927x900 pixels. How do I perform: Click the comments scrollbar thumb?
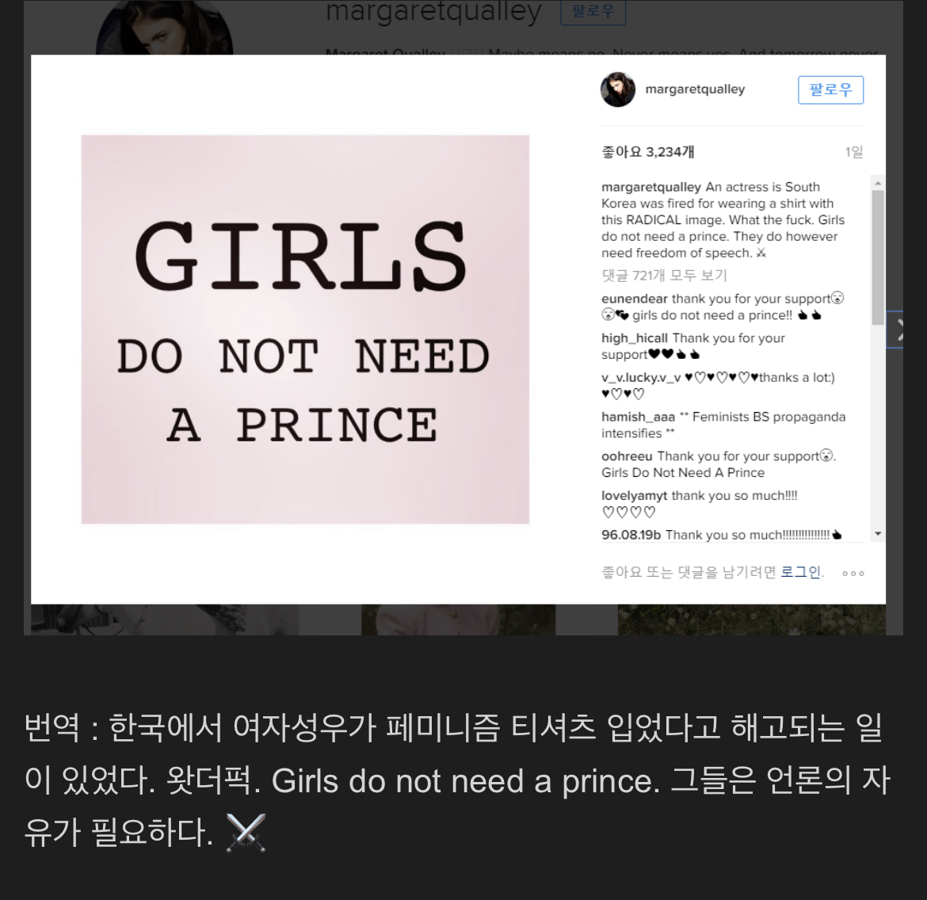[x=878, y=257]
